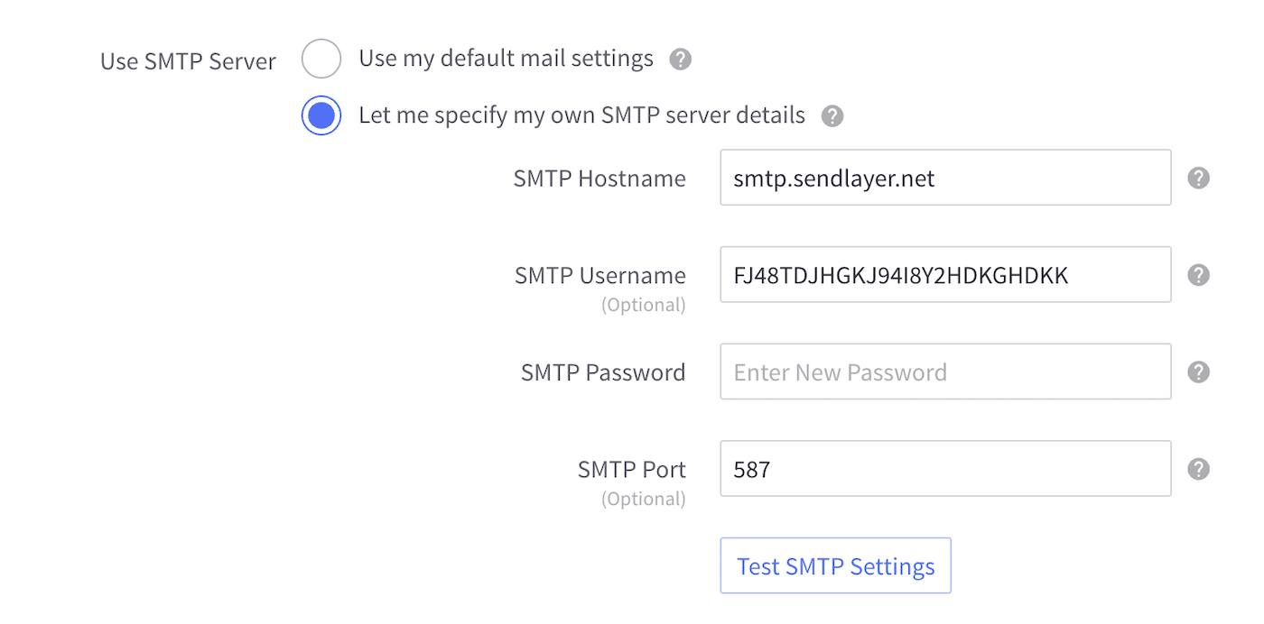
Task: Click the SMTP Port input showing 587
Action: [945, 468]
